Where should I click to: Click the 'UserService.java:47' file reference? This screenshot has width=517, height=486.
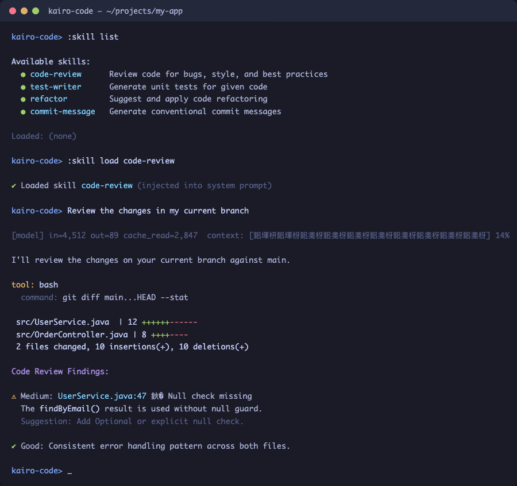click(102, 396)
